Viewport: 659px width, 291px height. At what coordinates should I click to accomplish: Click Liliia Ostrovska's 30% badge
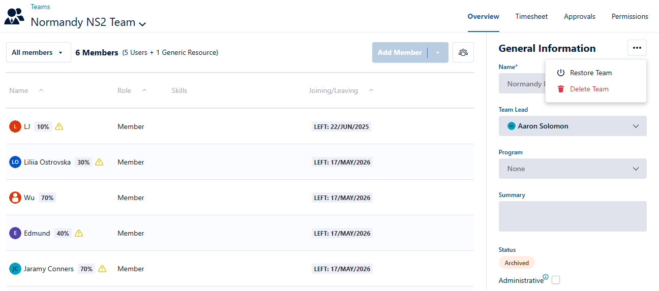click(83, 162)
